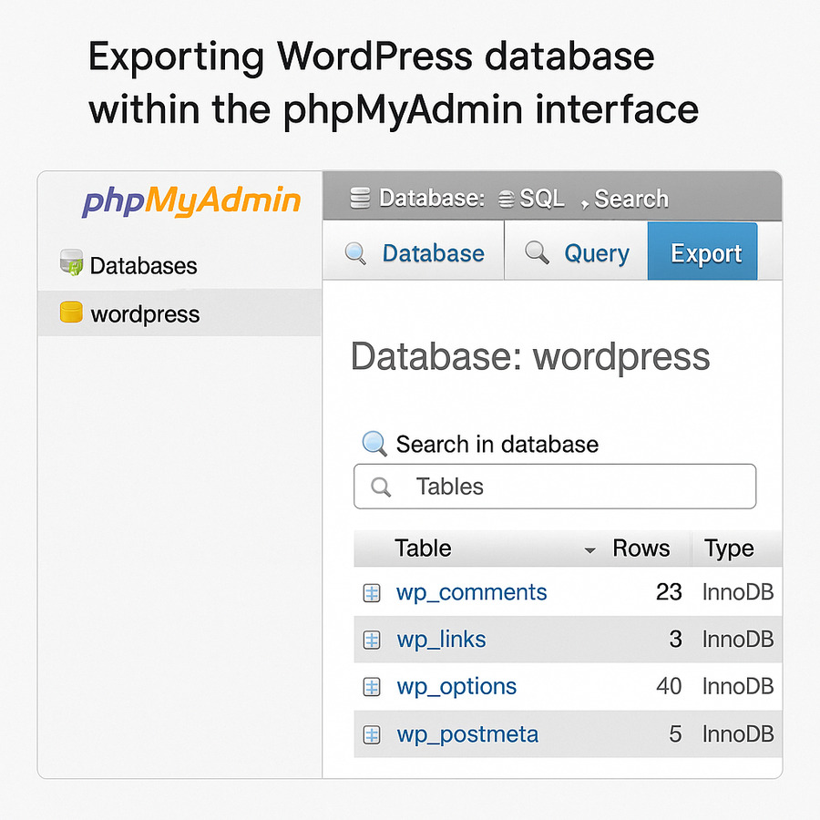The width and height of the screenshot is (820, 820).
Task: Open the wp_postmeta table link
Action: (467, 734)
